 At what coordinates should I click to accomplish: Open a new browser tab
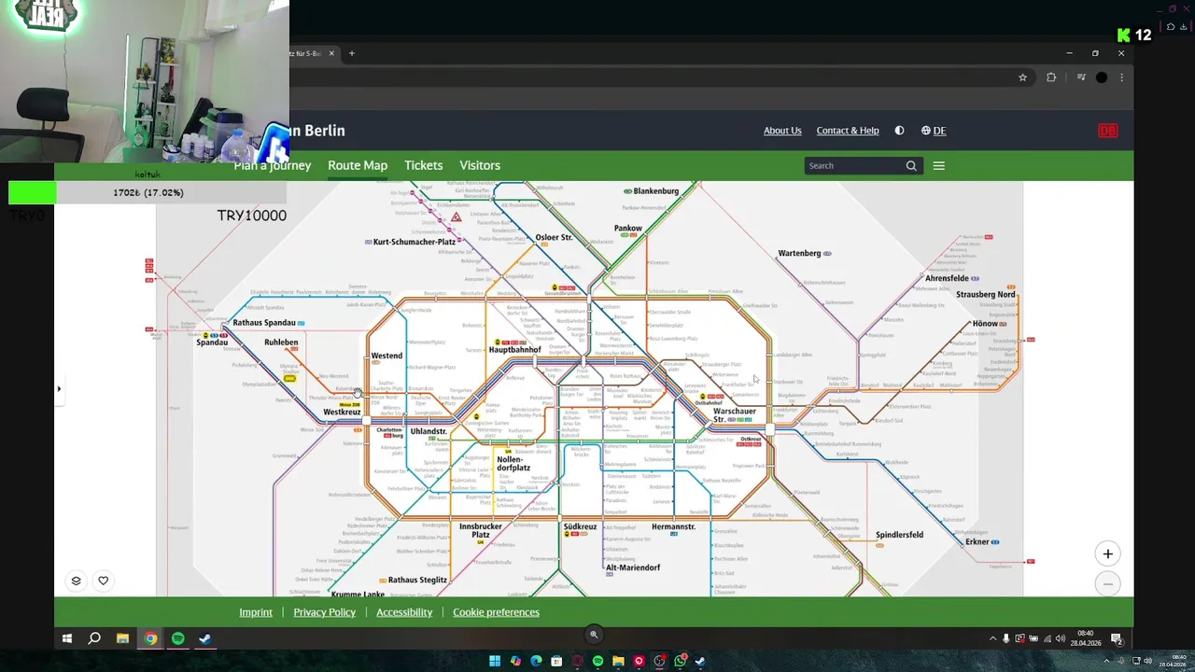point(352,53)
